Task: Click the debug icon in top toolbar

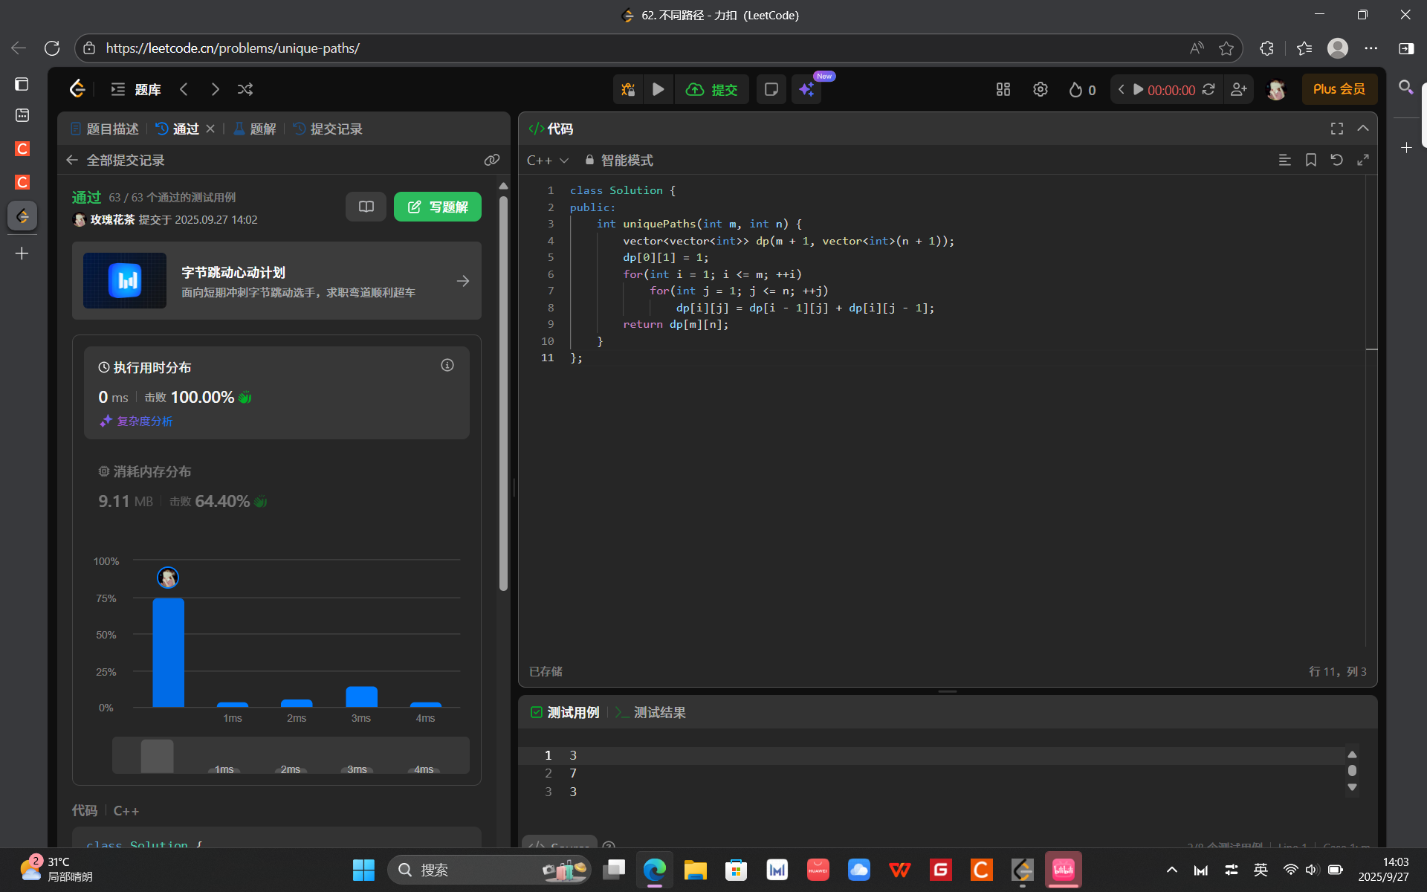Action: 628,89
